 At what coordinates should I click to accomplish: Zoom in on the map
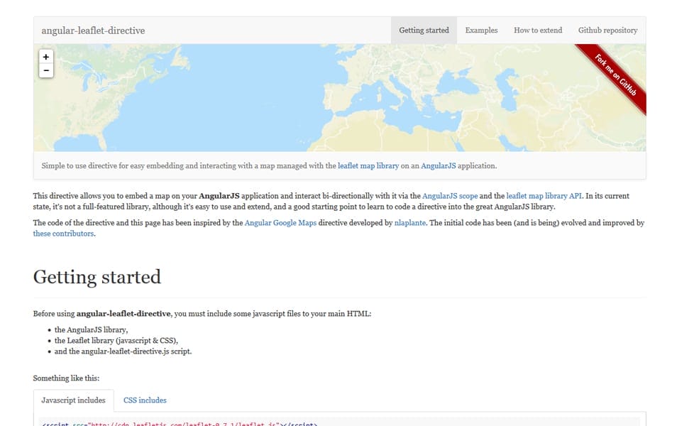[x=46, y=57]
